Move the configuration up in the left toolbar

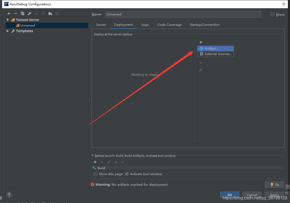click(x=36, y=14)
